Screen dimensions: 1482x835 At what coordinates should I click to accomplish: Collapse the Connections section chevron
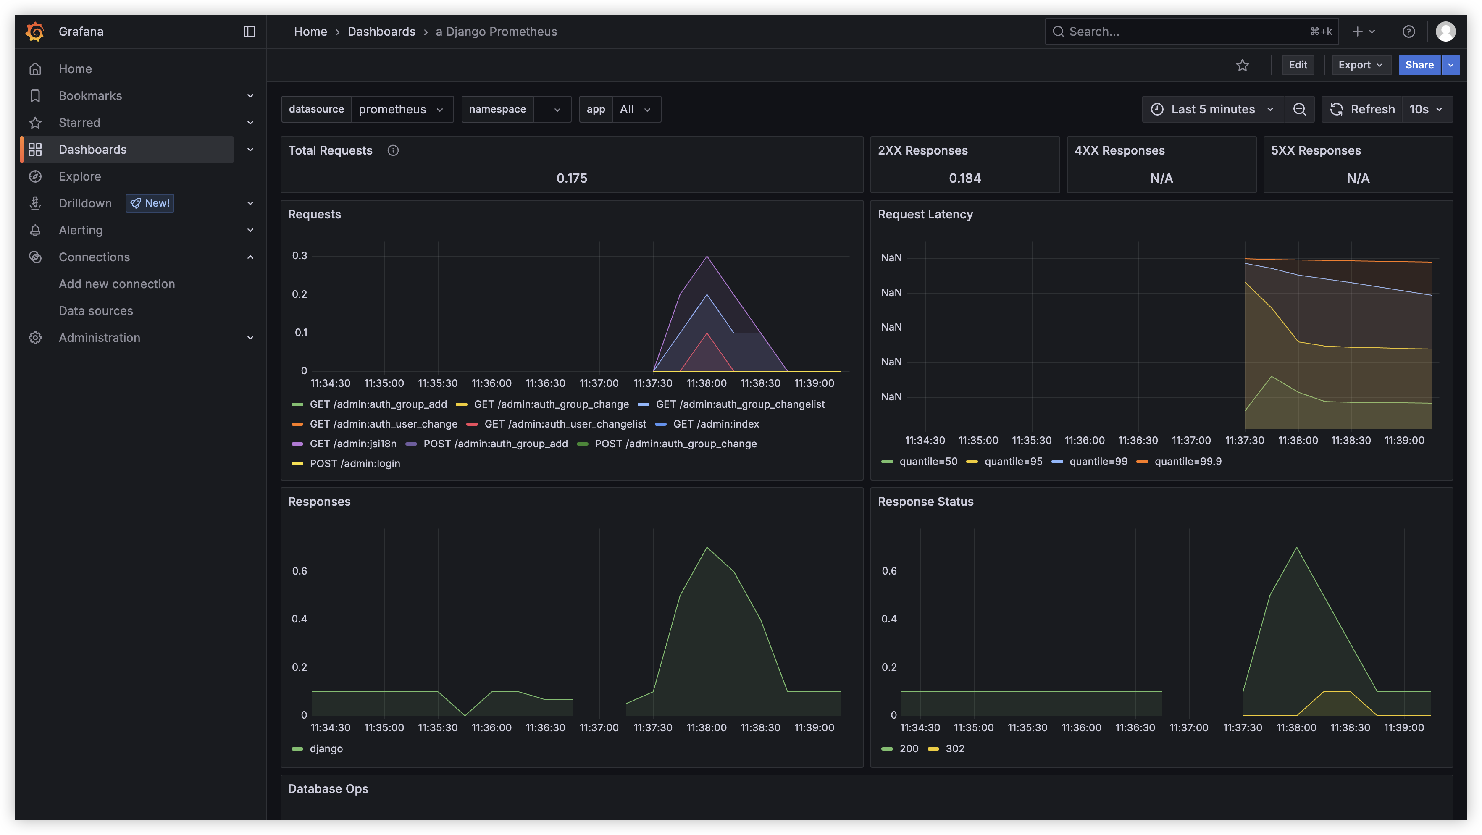click(x=250, y=257)
